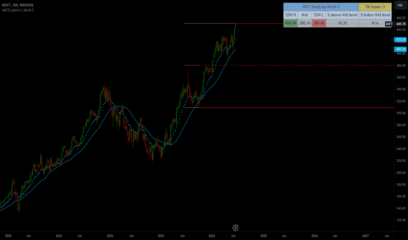Click the WCTS alerts | Aitch-T indicator label
This screenshot has width=408, height=240.
click(18, 10)
